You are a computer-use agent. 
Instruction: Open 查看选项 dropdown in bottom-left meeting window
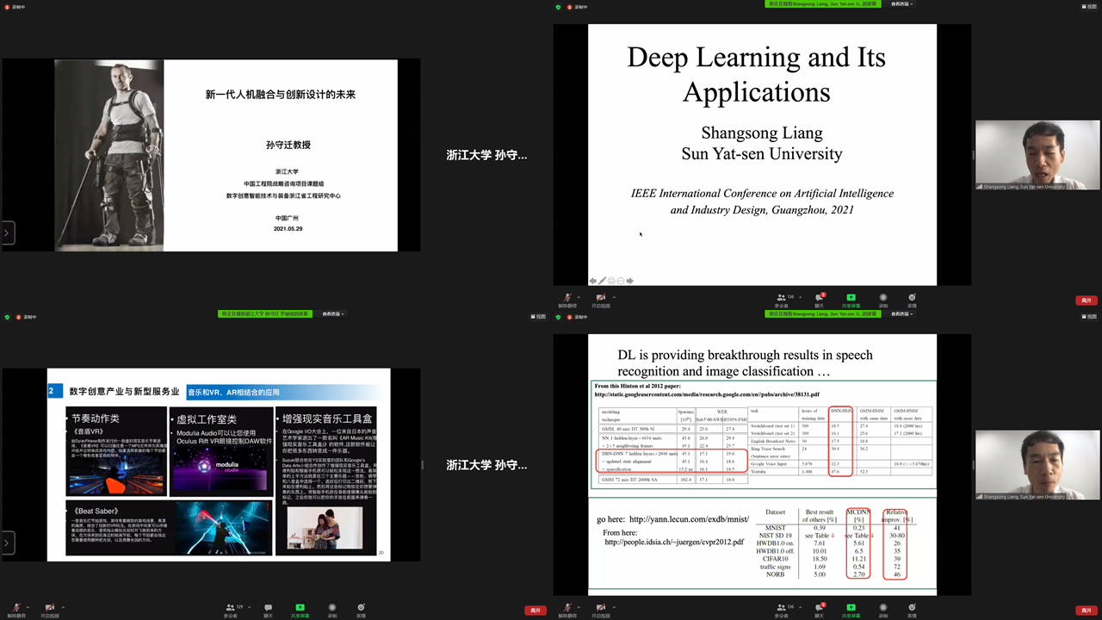[x=332, y=314]
